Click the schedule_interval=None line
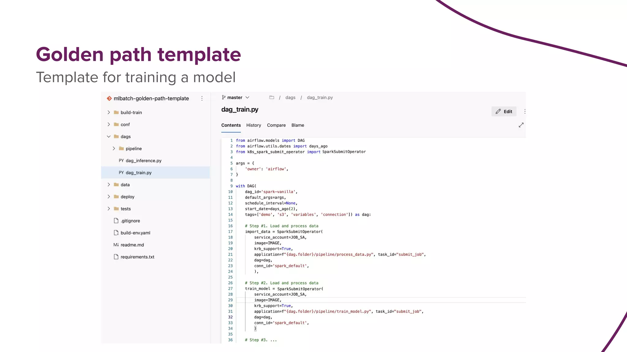 point(271,203)
